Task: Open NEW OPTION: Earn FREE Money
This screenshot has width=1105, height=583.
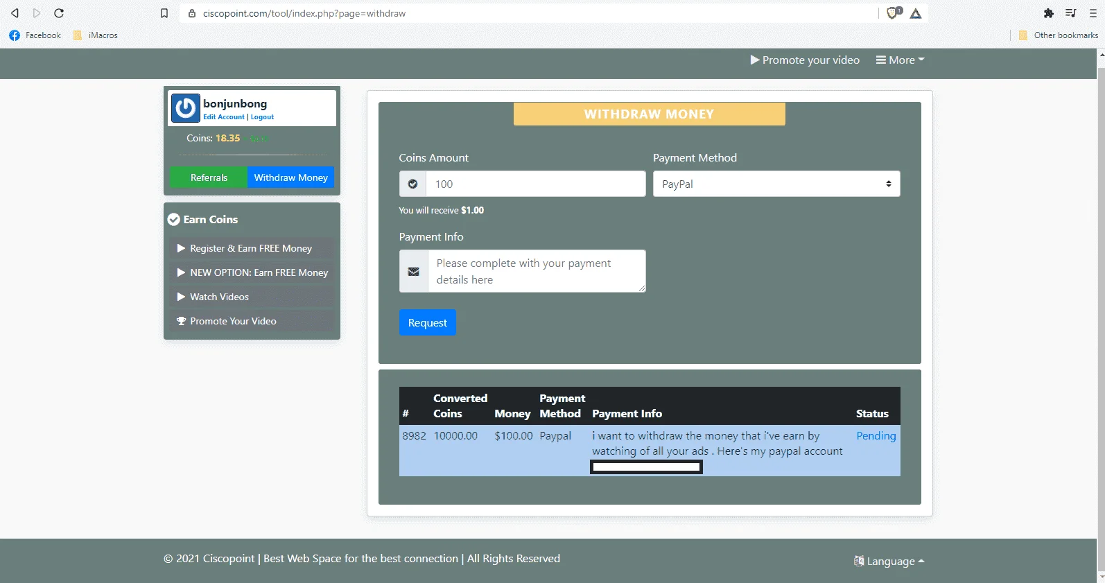Action: 252,272
